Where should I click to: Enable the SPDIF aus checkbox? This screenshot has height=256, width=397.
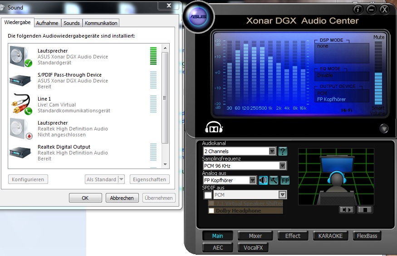(208, 195)
